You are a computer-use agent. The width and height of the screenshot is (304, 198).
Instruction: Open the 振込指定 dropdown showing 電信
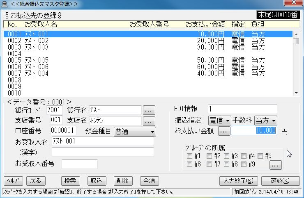click(219, 121)
